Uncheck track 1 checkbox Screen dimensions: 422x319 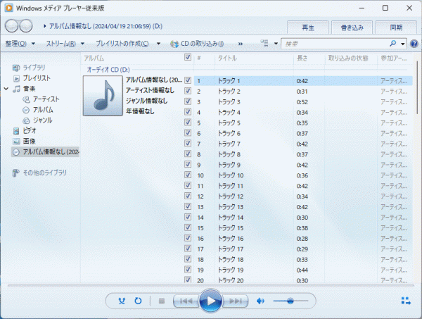coord(188,80)
